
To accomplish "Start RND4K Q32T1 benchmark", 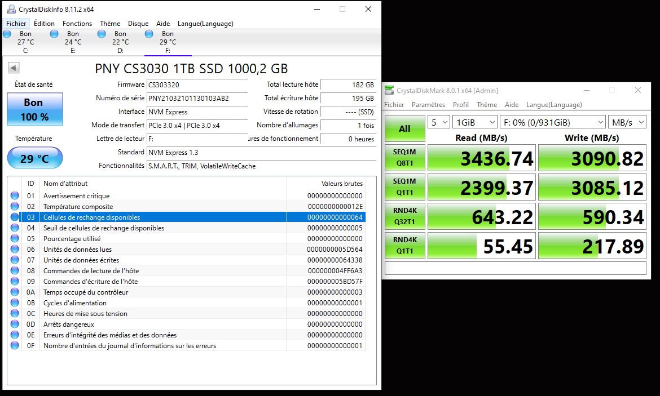I will point(404,216).
